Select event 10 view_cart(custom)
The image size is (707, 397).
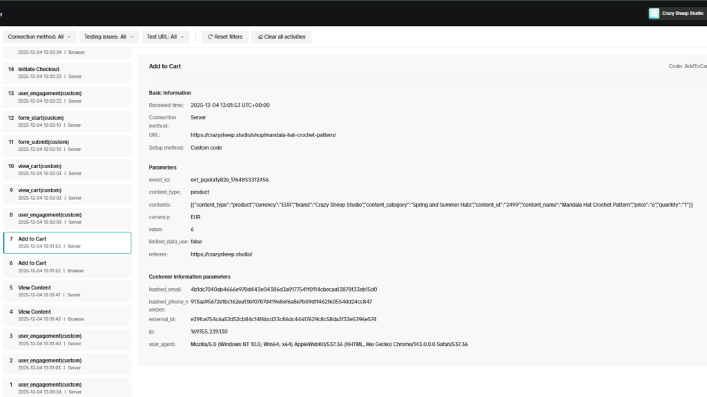(67, 170)
